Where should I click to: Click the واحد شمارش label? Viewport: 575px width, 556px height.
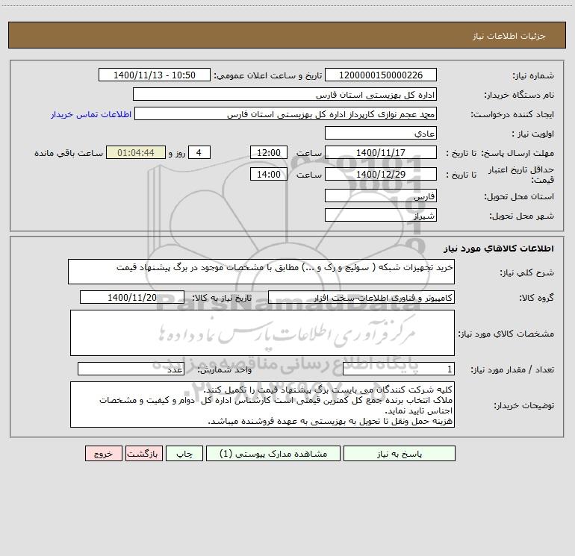click(x=225, y=370)
